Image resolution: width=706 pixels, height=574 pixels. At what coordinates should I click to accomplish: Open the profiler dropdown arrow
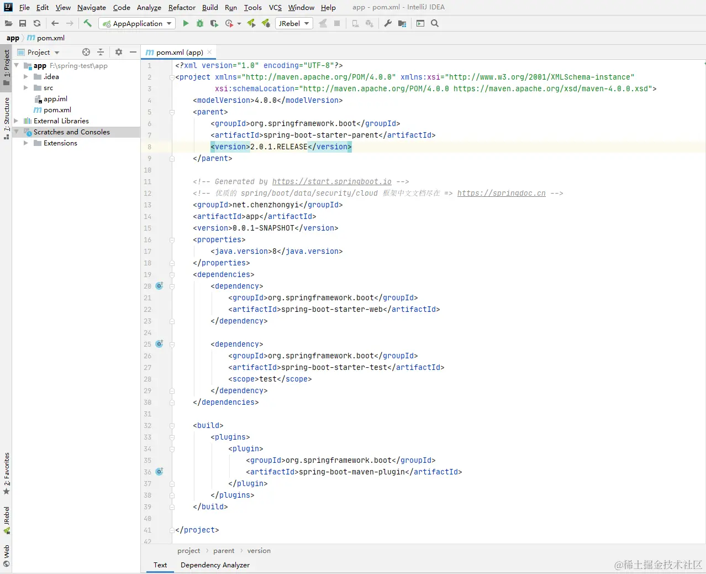239,24
